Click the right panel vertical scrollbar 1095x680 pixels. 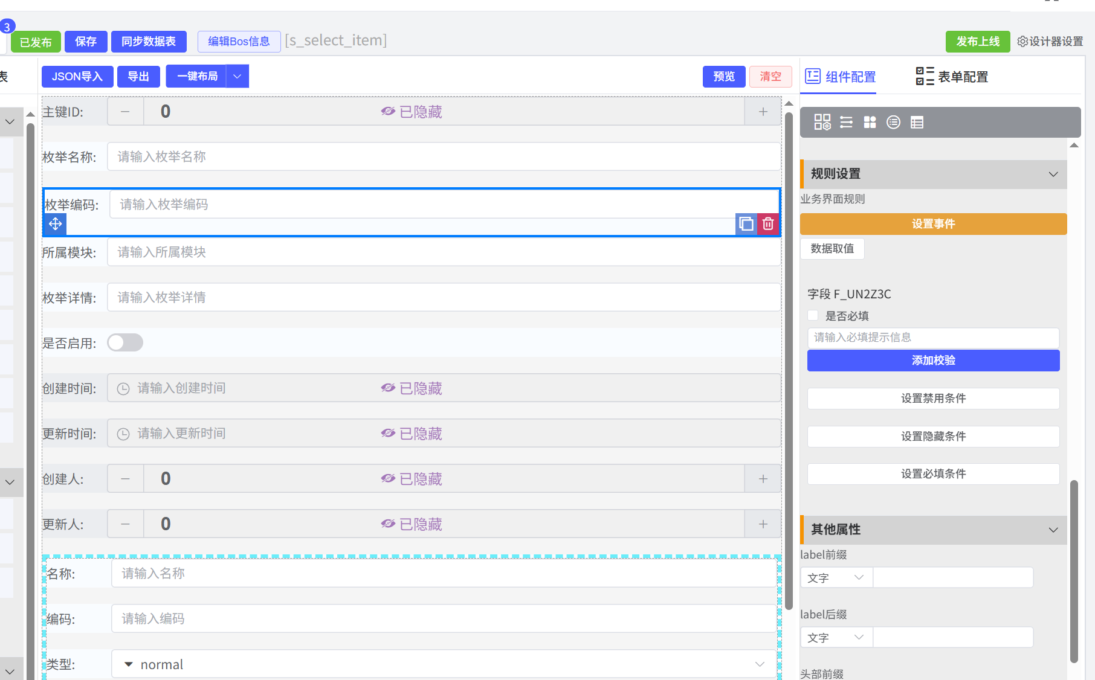click(x=1074, y=571)
